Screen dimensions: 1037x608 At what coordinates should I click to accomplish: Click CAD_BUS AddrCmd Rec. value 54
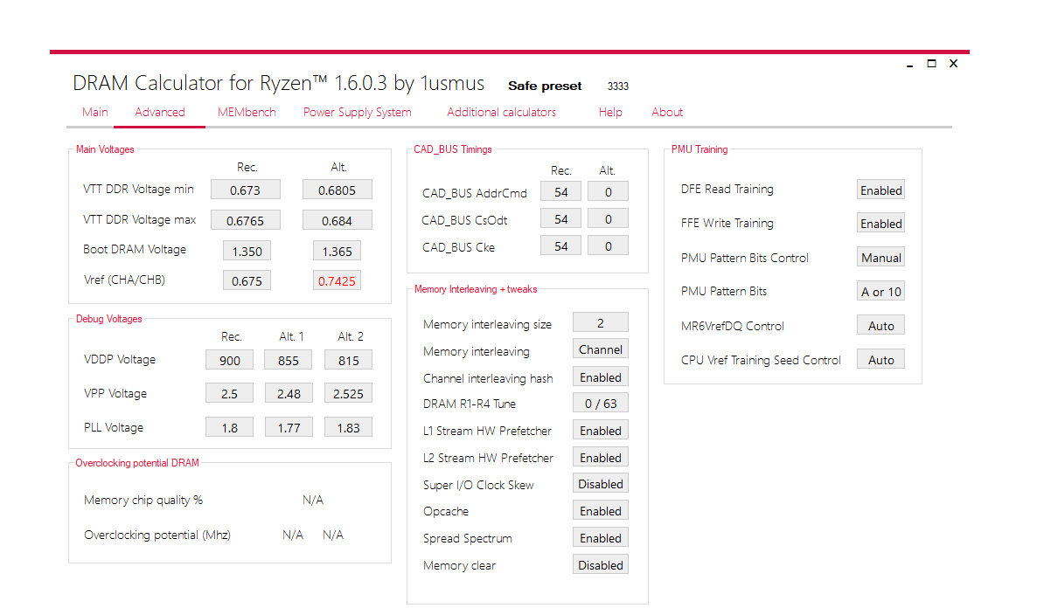point(560,191)
